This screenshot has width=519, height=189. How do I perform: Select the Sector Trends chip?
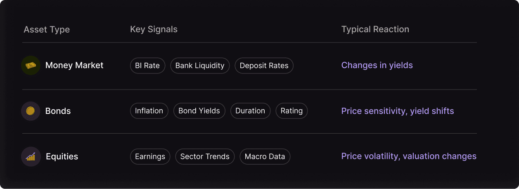click(205, 157)
